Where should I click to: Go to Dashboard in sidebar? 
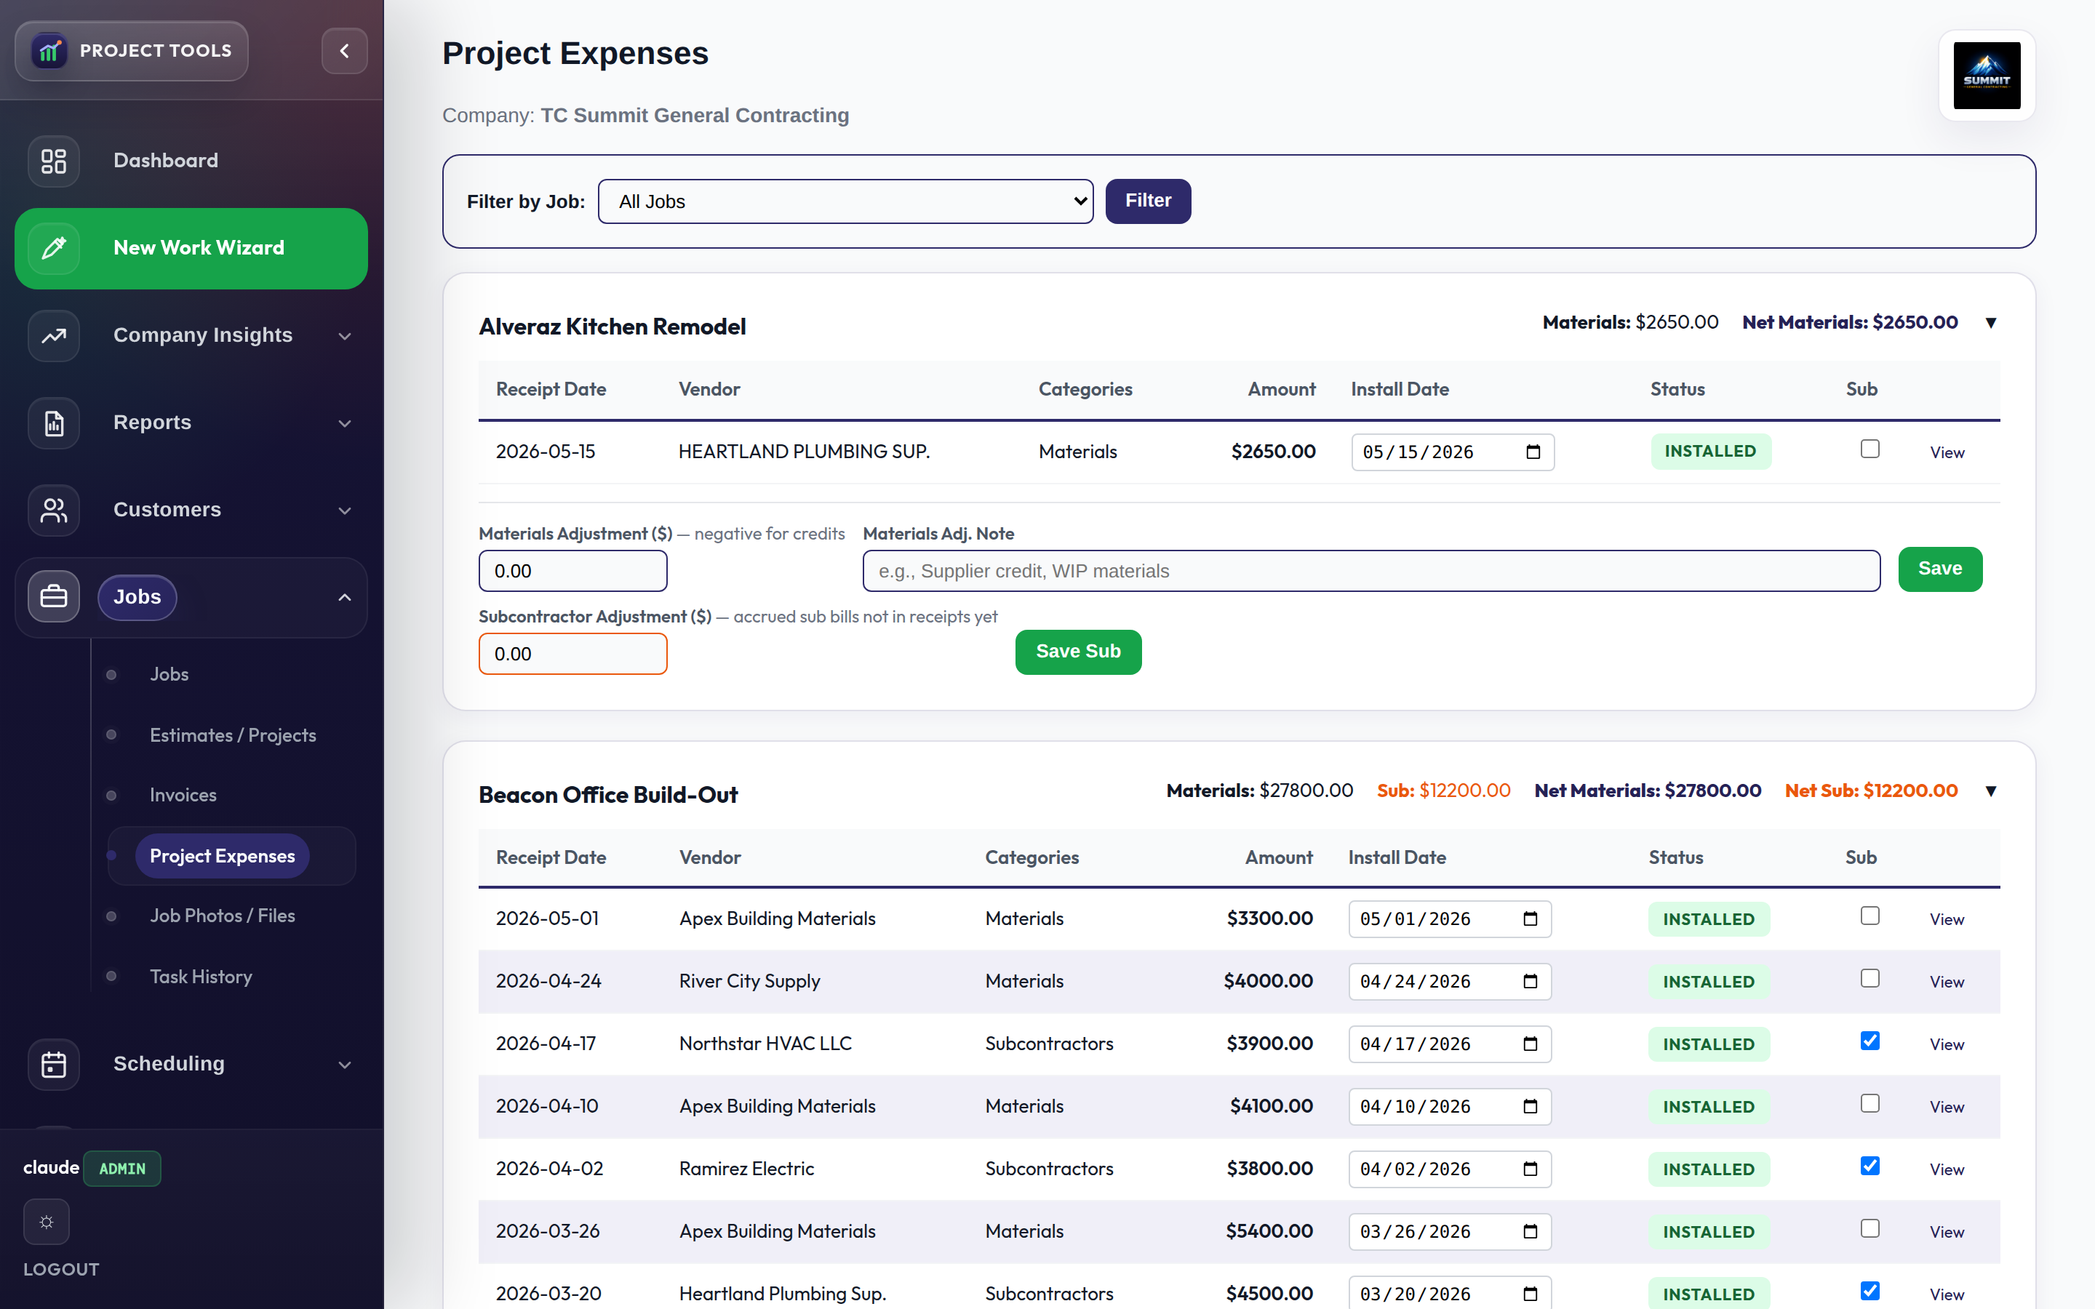[x=165, y=161]
